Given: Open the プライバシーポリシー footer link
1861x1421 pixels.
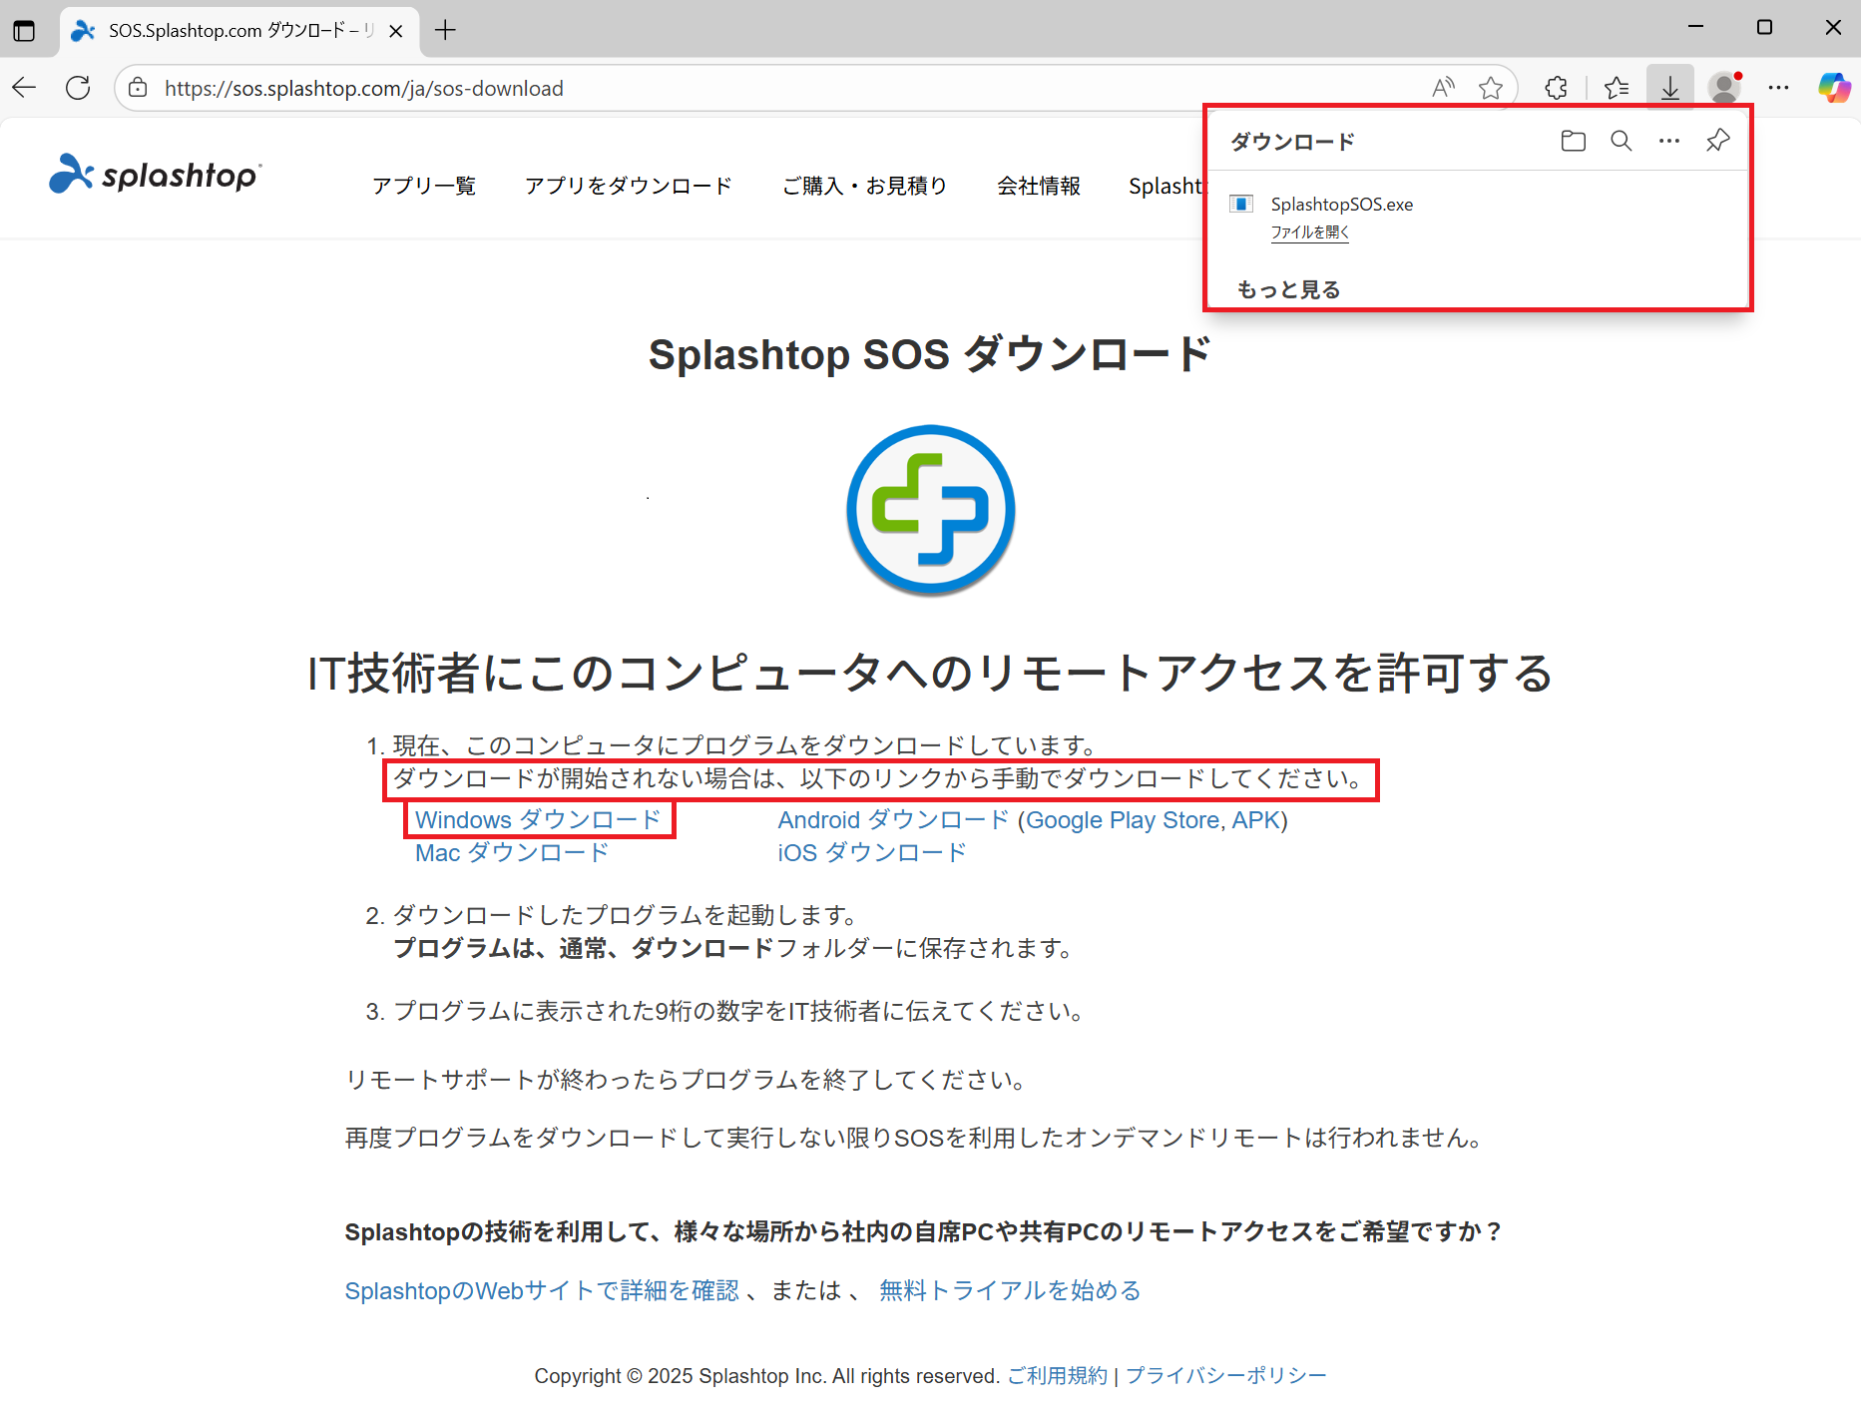Looking at the screenshot, I should [x=1226, y=1376].
